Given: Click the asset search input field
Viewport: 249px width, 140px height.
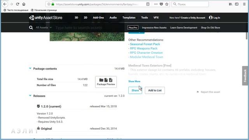Looking at the screenshot, I should pos(89,28).
